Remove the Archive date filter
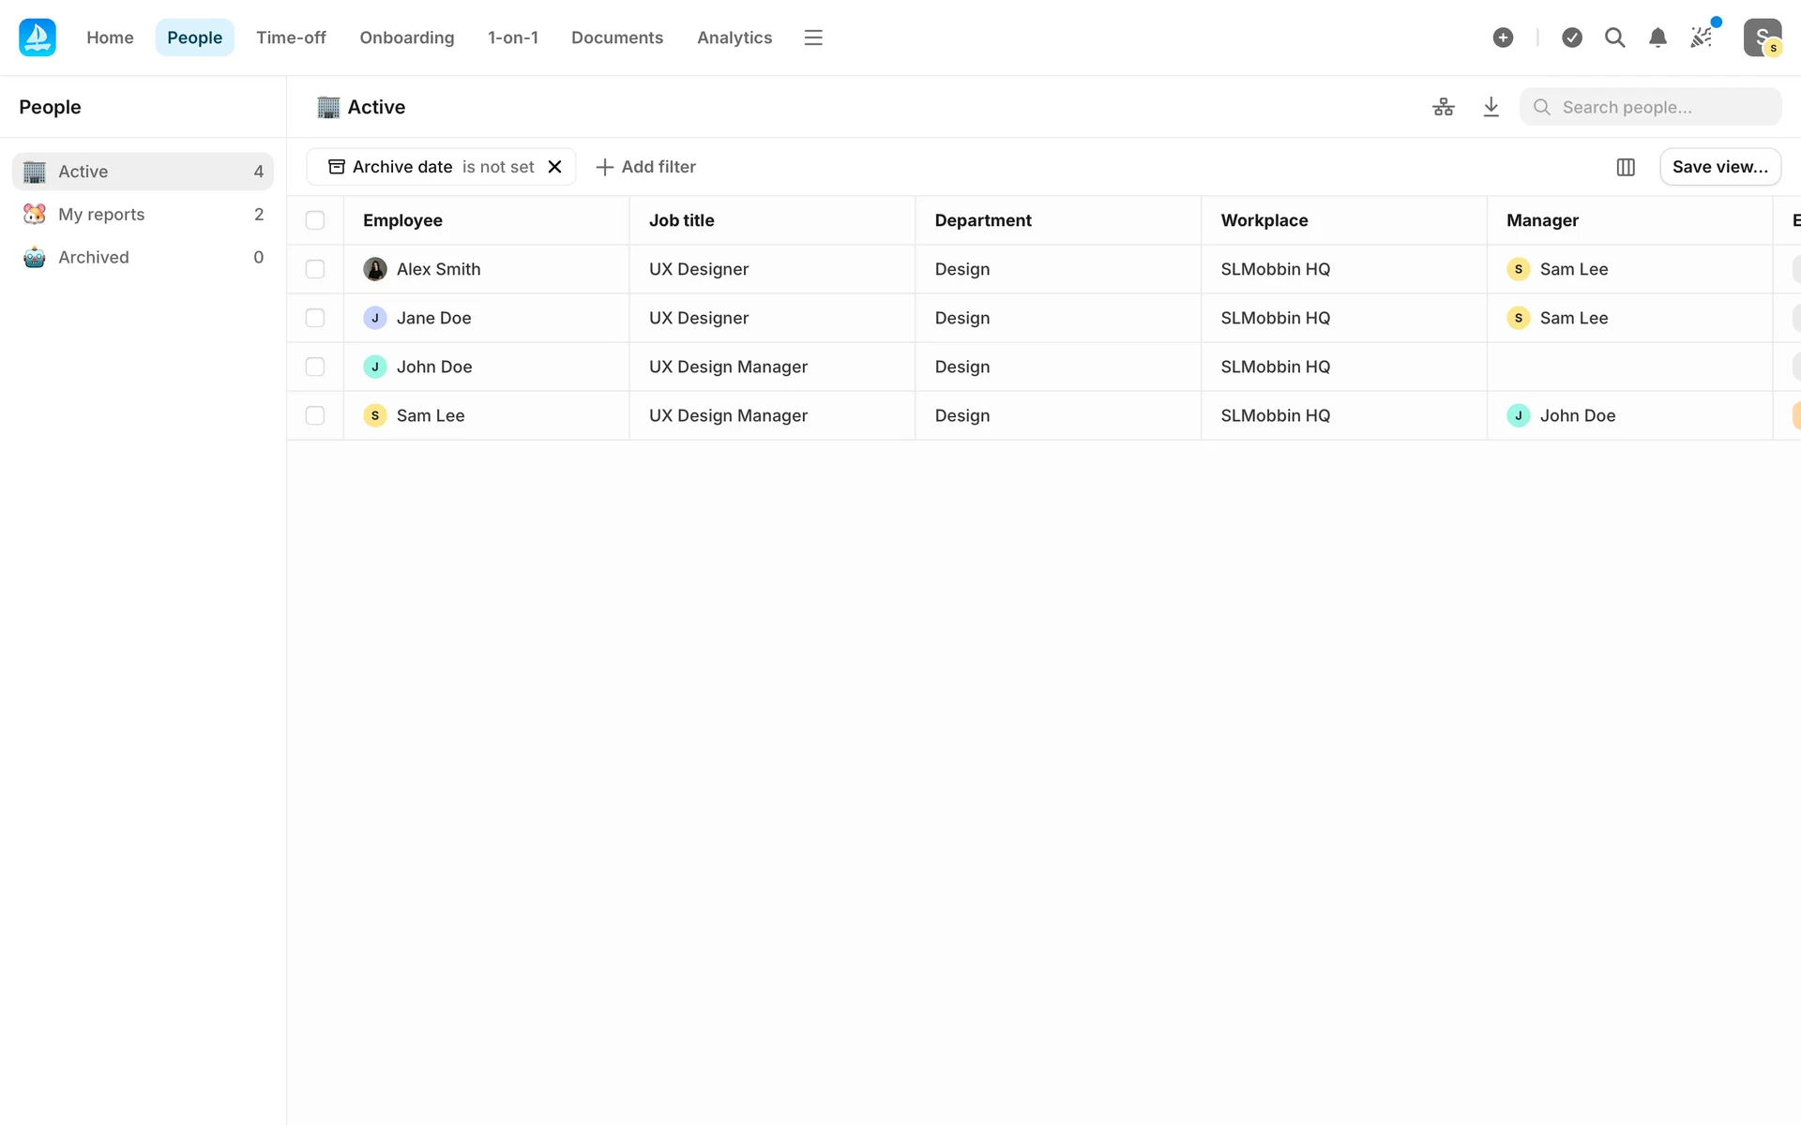The image size is (1801, 1125). 555,167
